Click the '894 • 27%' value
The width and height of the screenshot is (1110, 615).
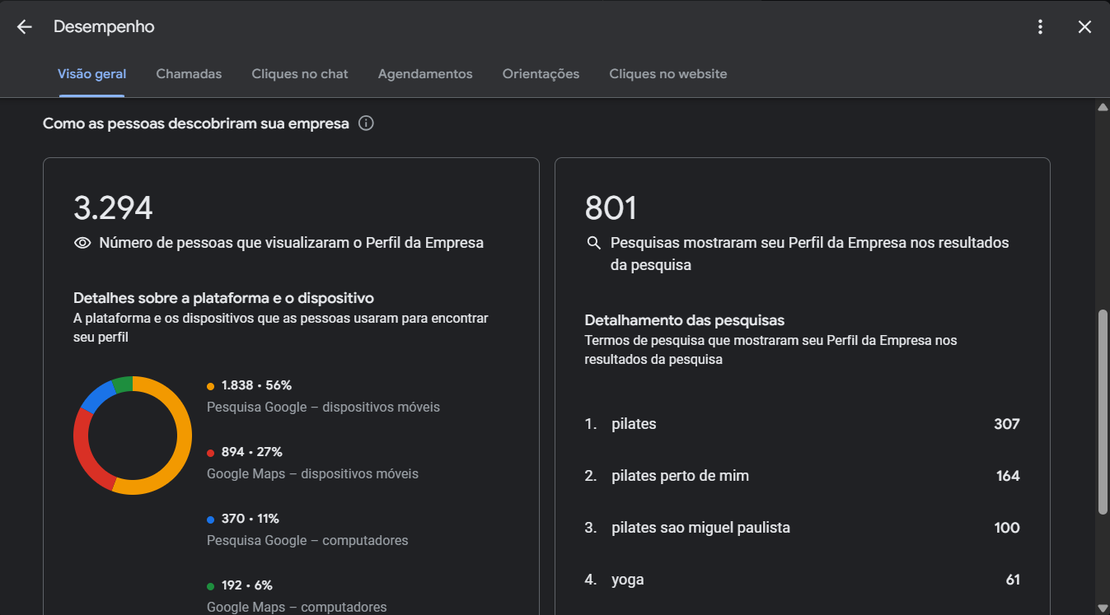click(252, 452)
